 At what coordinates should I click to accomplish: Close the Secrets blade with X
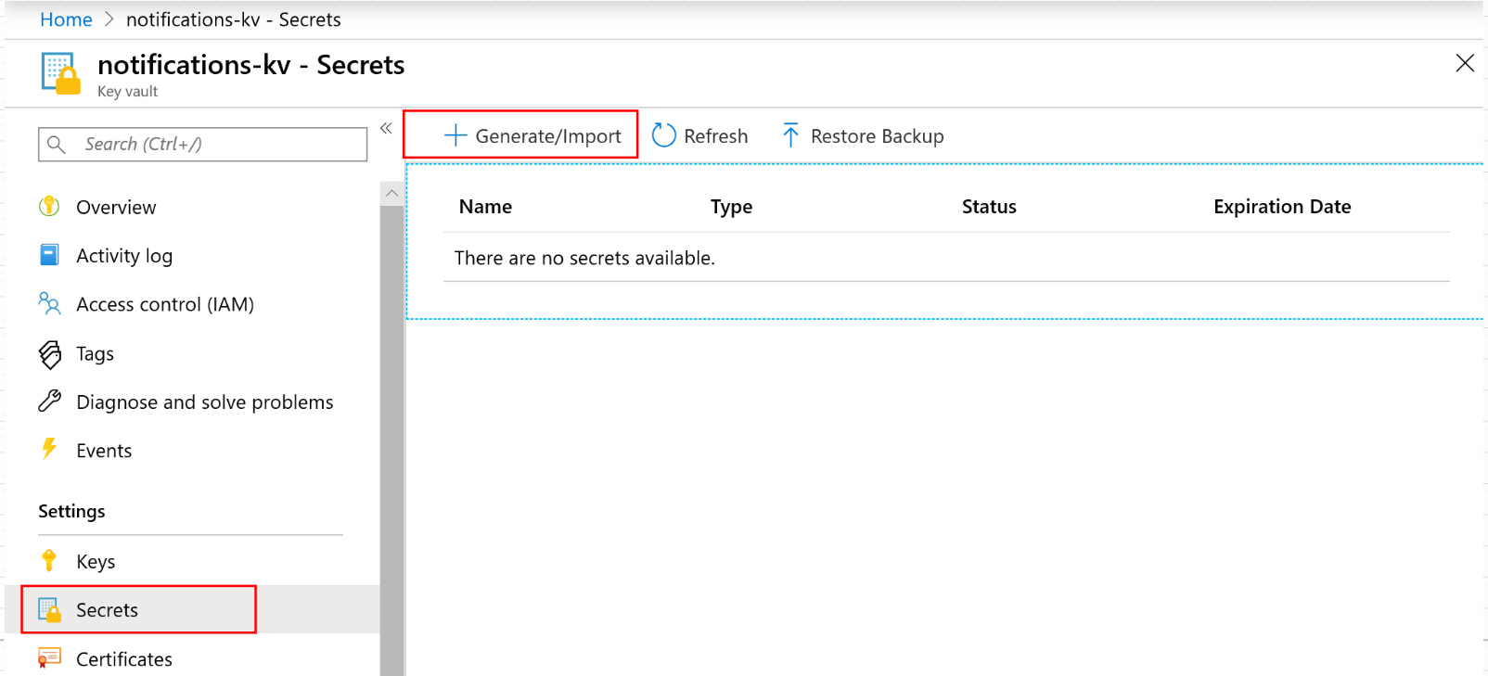(1465, 63)
